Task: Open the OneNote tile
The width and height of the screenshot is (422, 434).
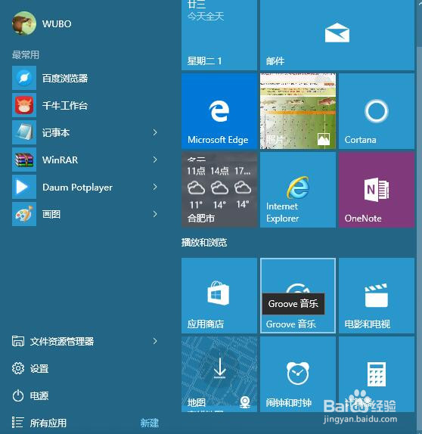Action: click(377, 190)
